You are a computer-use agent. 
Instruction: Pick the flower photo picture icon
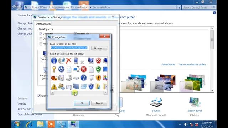coord(54,78)
